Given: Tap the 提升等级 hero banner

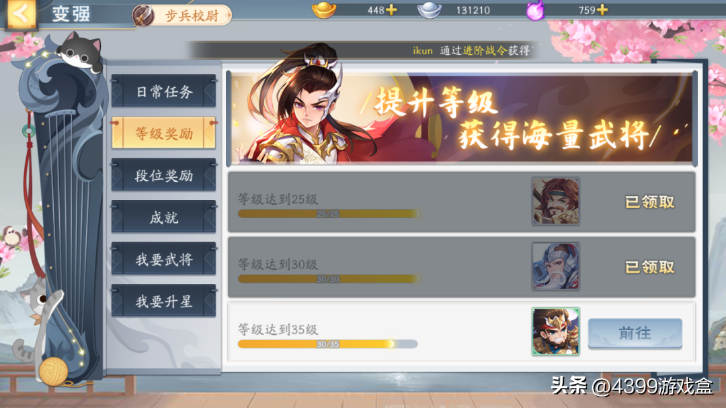Looking at the screenshot, I should (462, 118).
